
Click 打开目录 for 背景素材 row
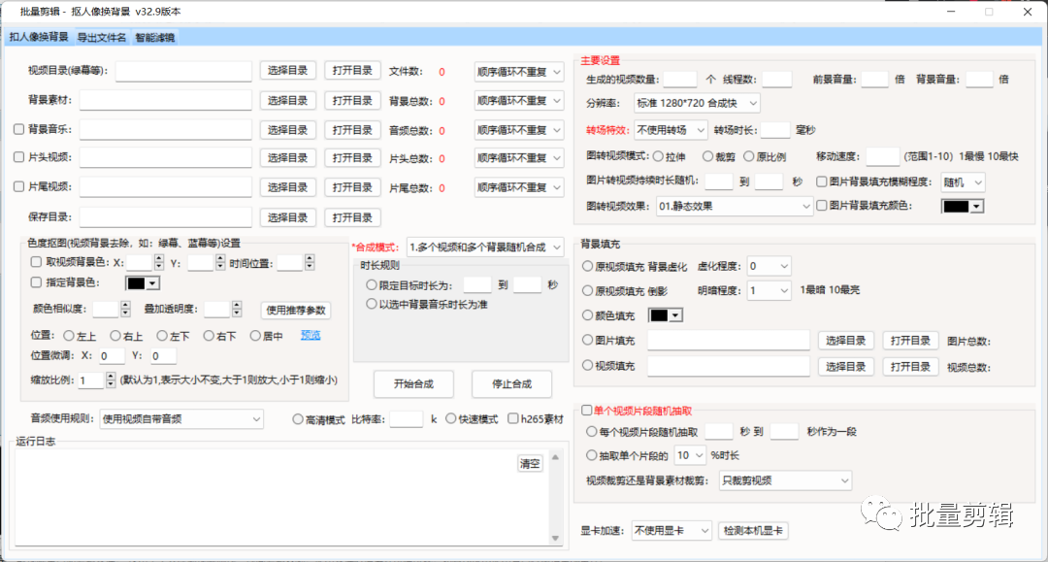coord(352,101)
